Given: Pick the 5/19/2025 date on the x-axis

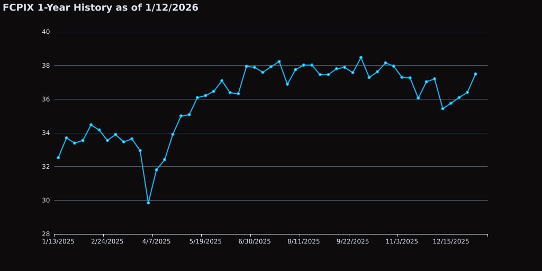Looking at the screenshot, I should (x=205, y=241).
